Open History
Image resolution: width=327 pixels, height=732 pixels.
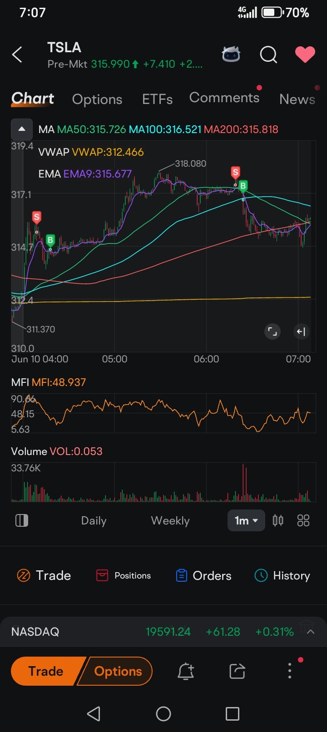282,575
